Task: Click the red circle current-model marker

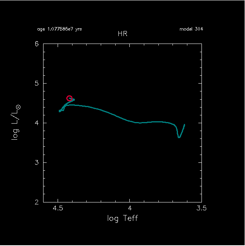Action: tap(69, 98)
